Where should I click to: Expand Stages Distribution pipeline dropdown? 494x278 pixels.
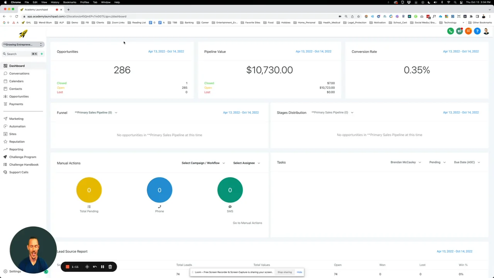(x=332, y=113)
